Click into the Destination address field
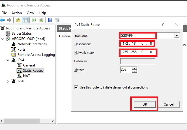 (x=137, y=44)
